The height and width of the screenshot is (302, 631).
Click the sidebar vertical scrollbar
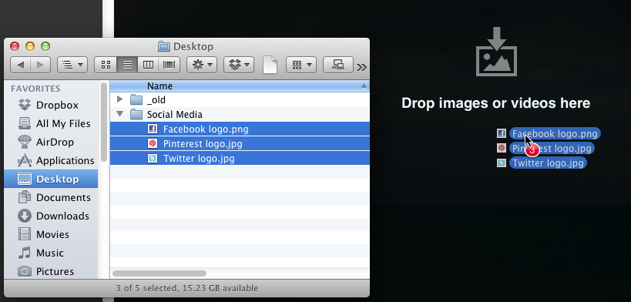point(104,122)
